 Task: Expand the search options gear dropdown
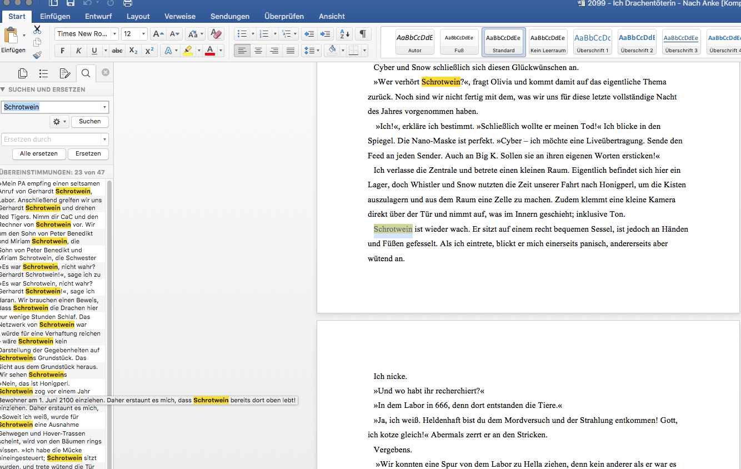tap(58, 121)
